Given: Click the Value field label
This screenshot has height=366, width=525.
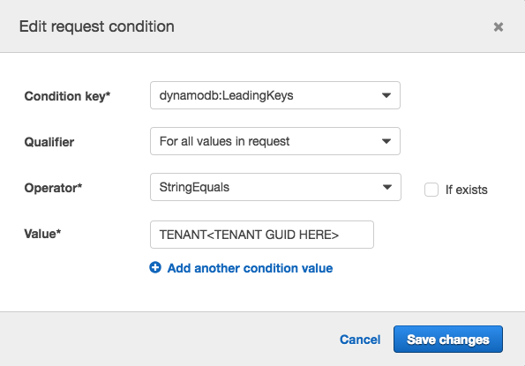Looking at the screenshot, I should [42, 234].
